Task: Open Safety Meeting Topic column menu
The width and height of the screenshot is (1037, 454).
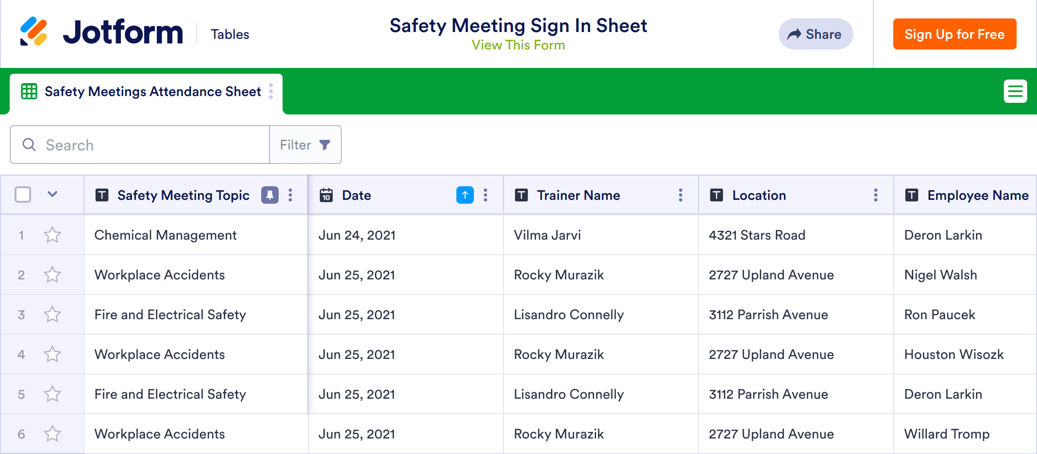Action: coord(290,195)
